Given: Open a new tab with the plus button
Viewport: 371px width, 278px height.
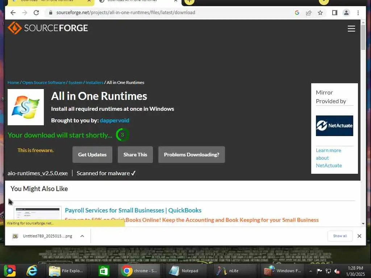Looking at the screenshot, I should [189, 1].
